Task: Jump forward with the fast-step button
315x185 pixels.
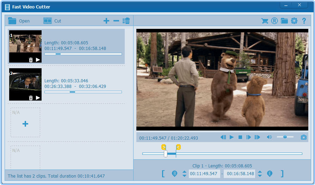Action: click(x=257, y=137)
